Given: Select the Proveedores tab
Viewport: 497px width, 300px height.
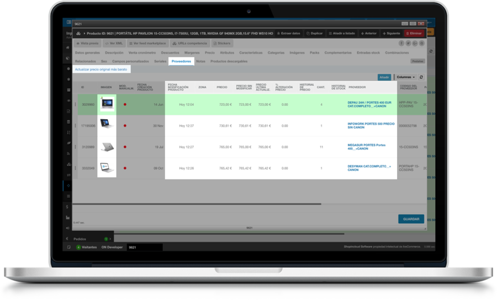Looking at the screenshot, I should [x=181, y=61].
